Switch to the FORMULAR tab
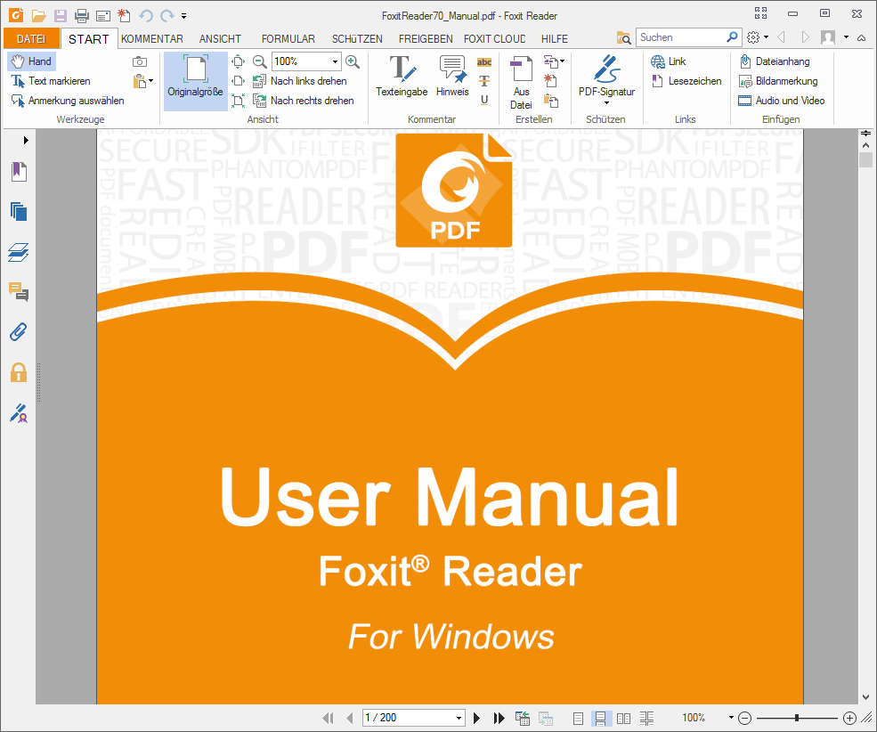The width and height of the screenshot is (877, 732). [x=288, y=38]
